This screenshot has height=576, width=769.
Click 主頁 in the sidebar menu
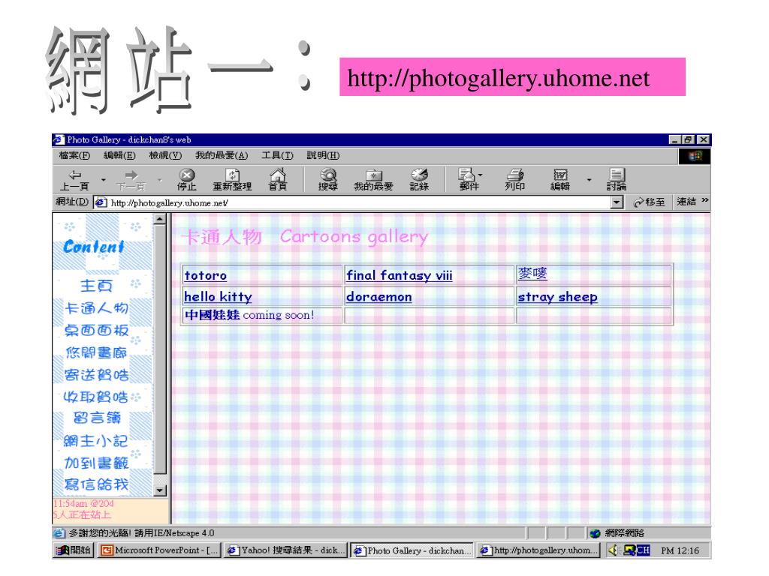(x=97, y=286)
